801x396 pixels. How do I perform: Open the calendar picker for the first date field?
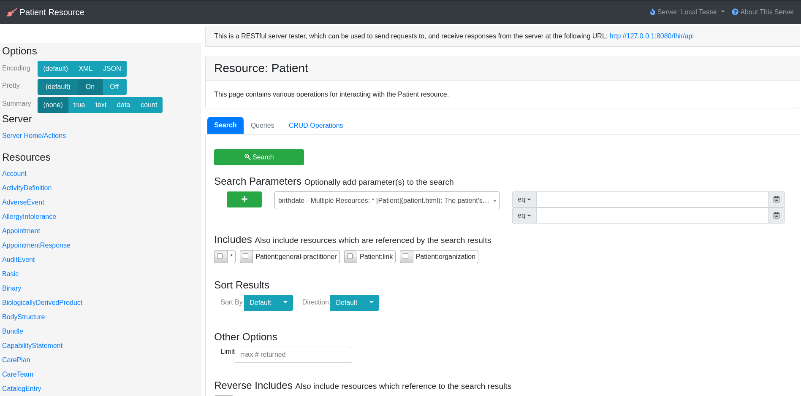point(776,199)
